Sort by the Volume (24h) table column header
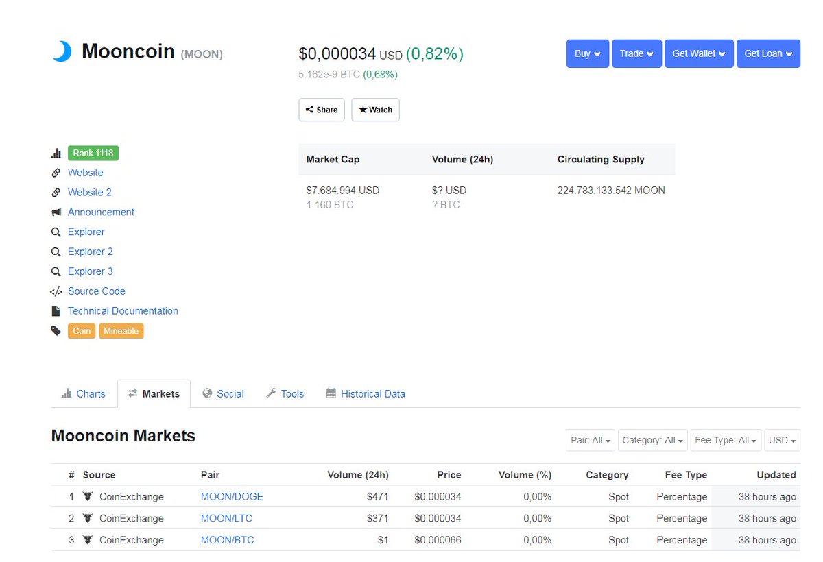Viewport: 823px width, 562px height. point(358,475)
